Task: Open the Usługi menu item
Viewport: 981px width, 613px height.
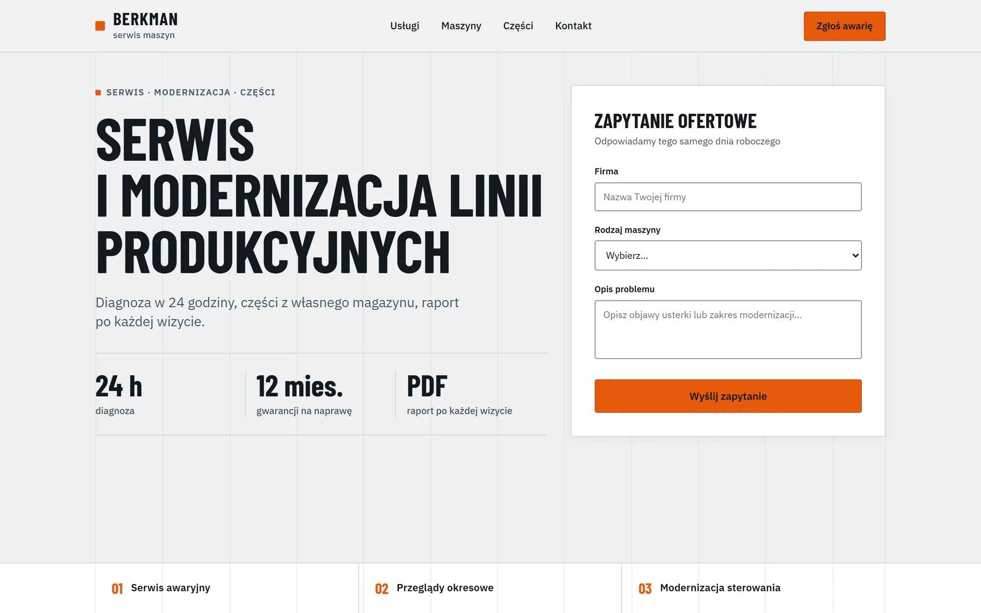Action: pos(405,26)
